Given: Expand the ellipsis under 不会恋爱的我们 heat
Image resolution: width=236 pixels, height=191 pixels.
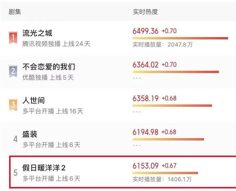Looking at the screenshot, I should coord(137,78).
